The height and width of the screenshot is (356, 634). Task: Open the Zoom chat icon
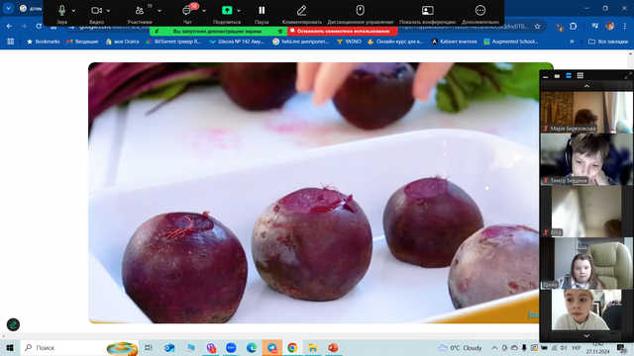coord(187,11)
